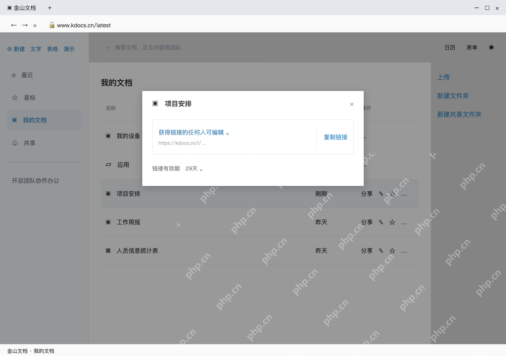Close the 项目安排 share dialog
The width and height of the screenshot is (506, 356).
point(351,104)
